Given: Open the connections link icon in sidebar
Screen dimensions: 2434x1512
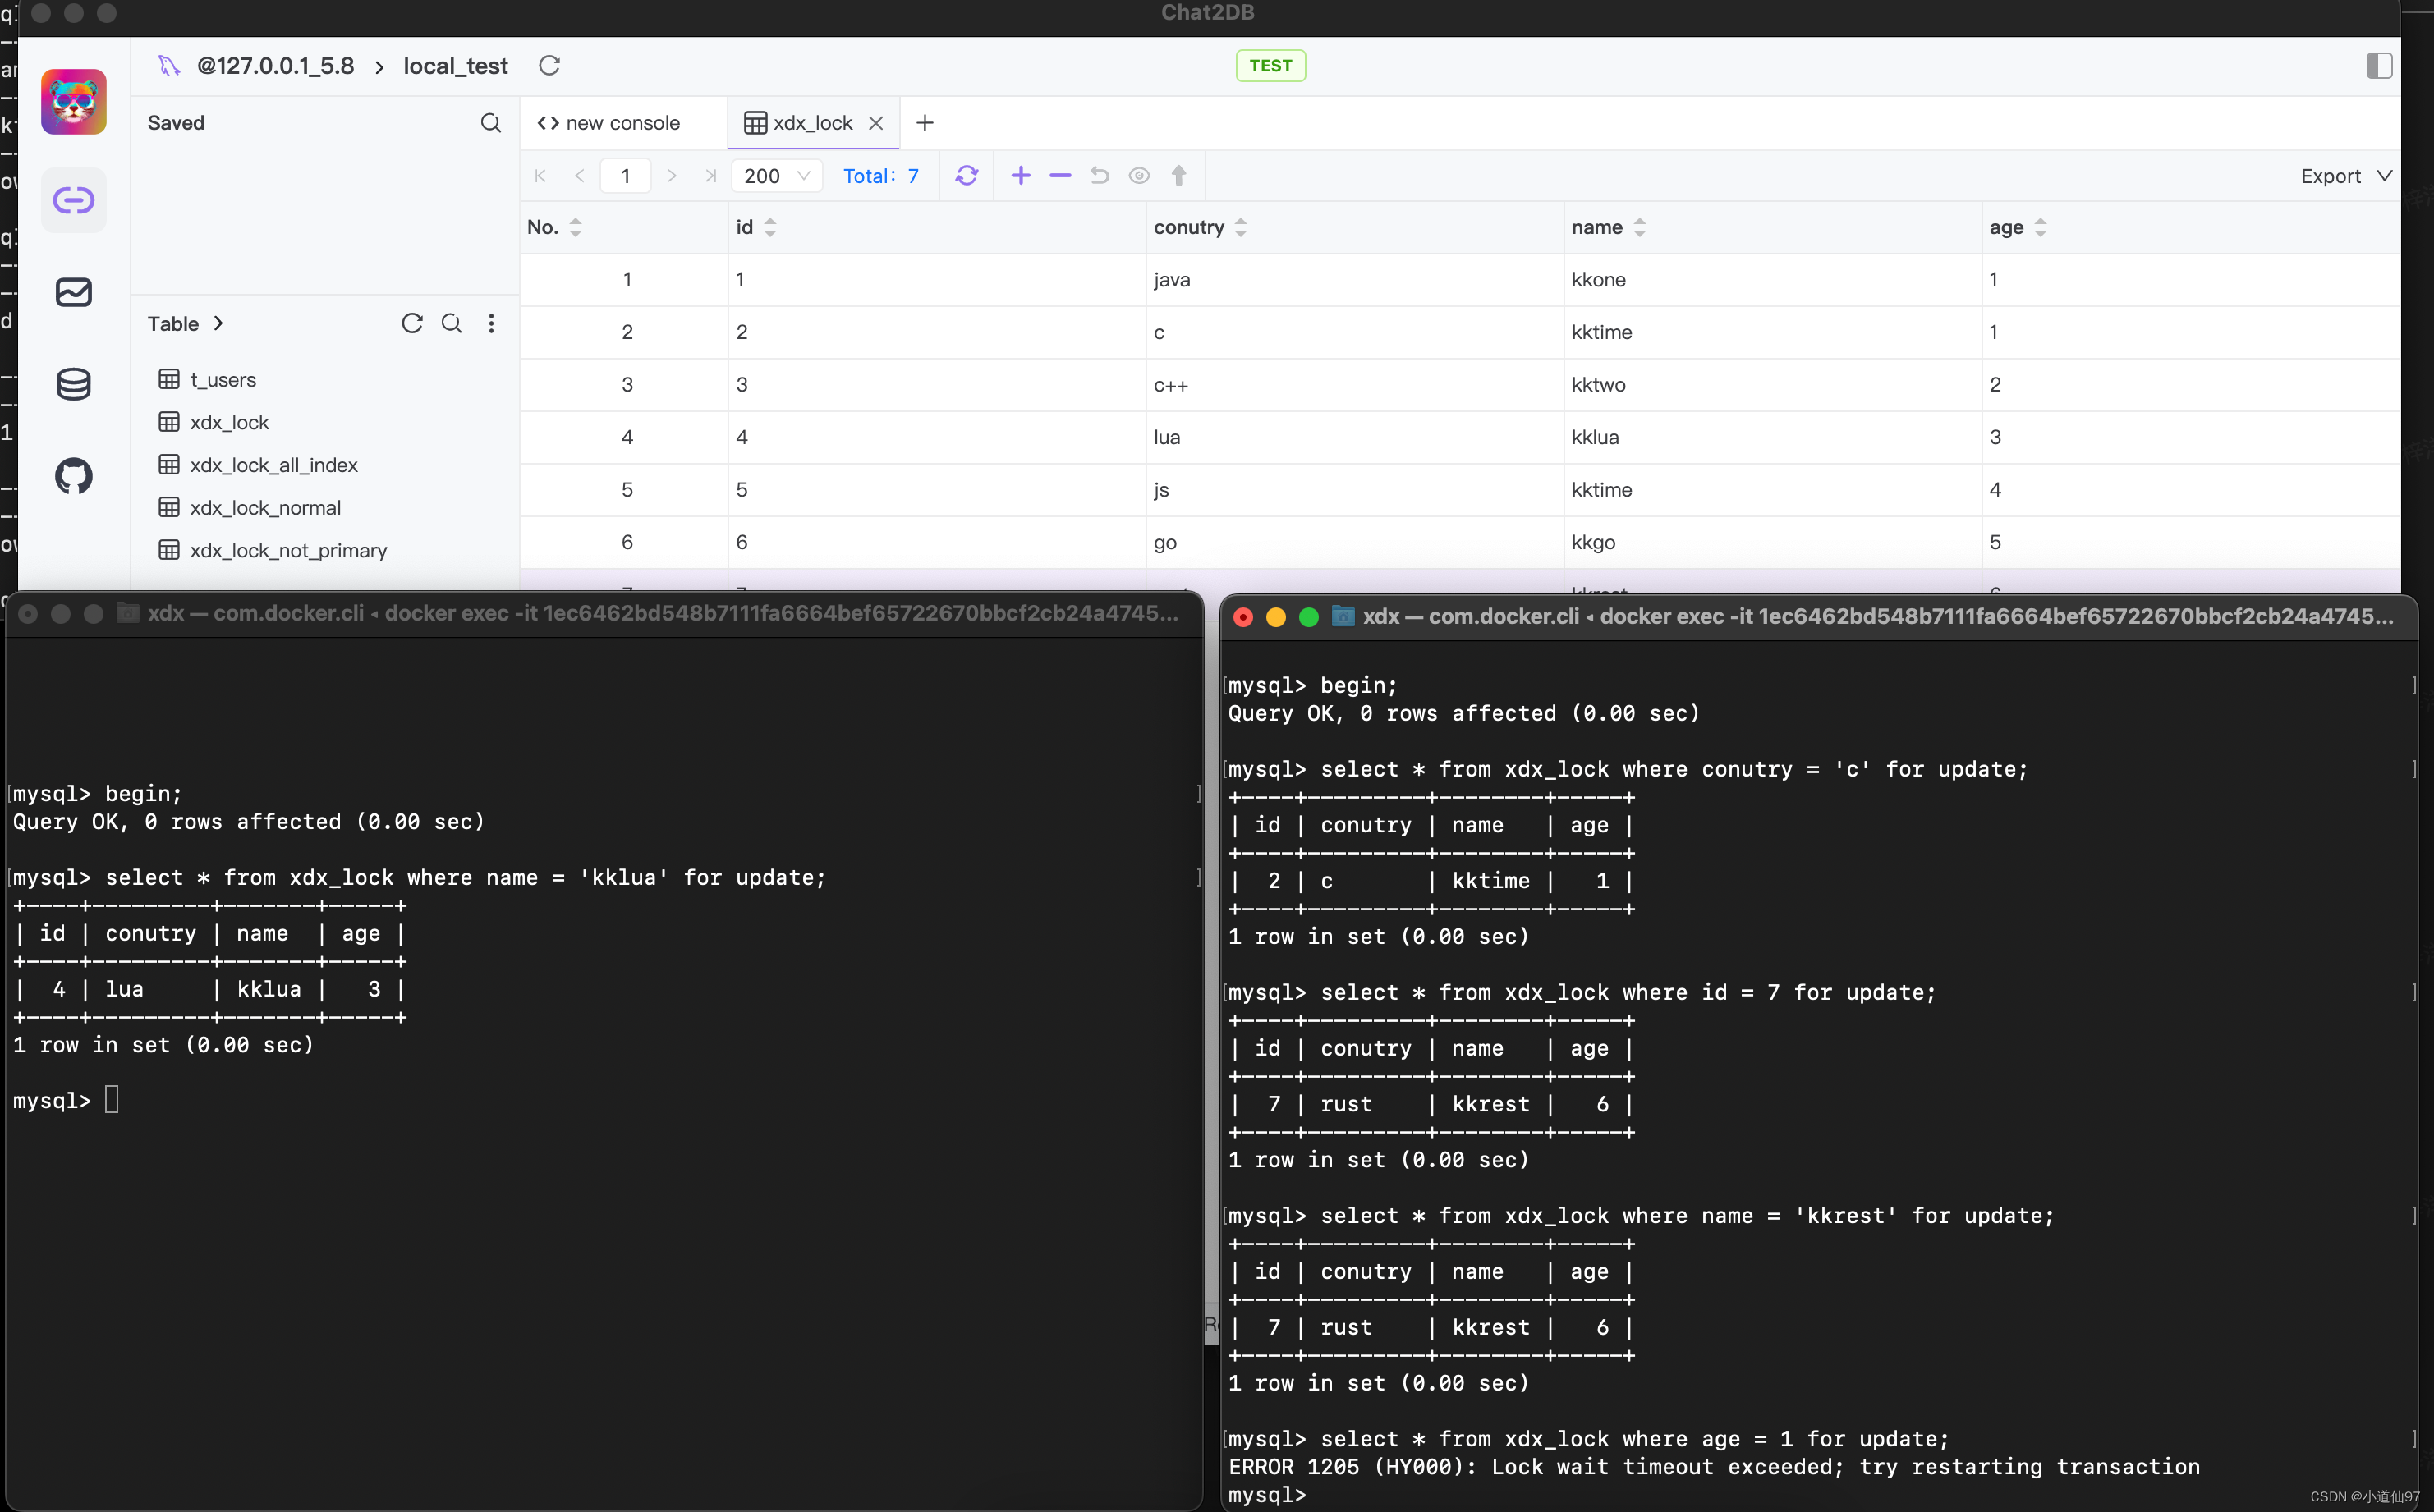Looking at the screenshot, I should pos(73,200).
